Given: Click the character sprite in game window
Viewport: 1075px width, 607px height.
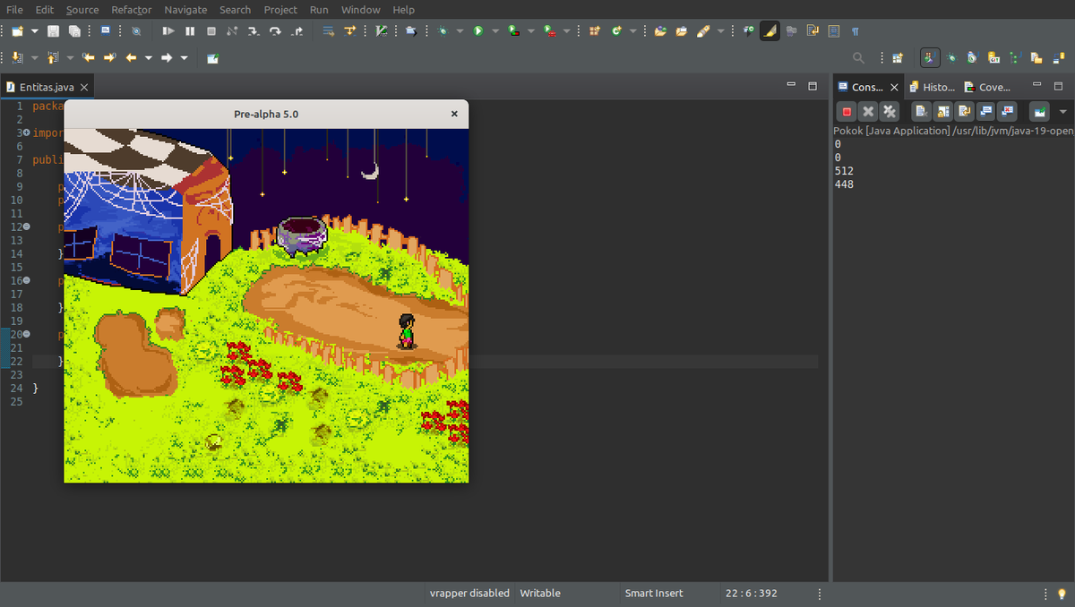Looking at the screenshot, I should pyautogui.click(x=407, y=330).
